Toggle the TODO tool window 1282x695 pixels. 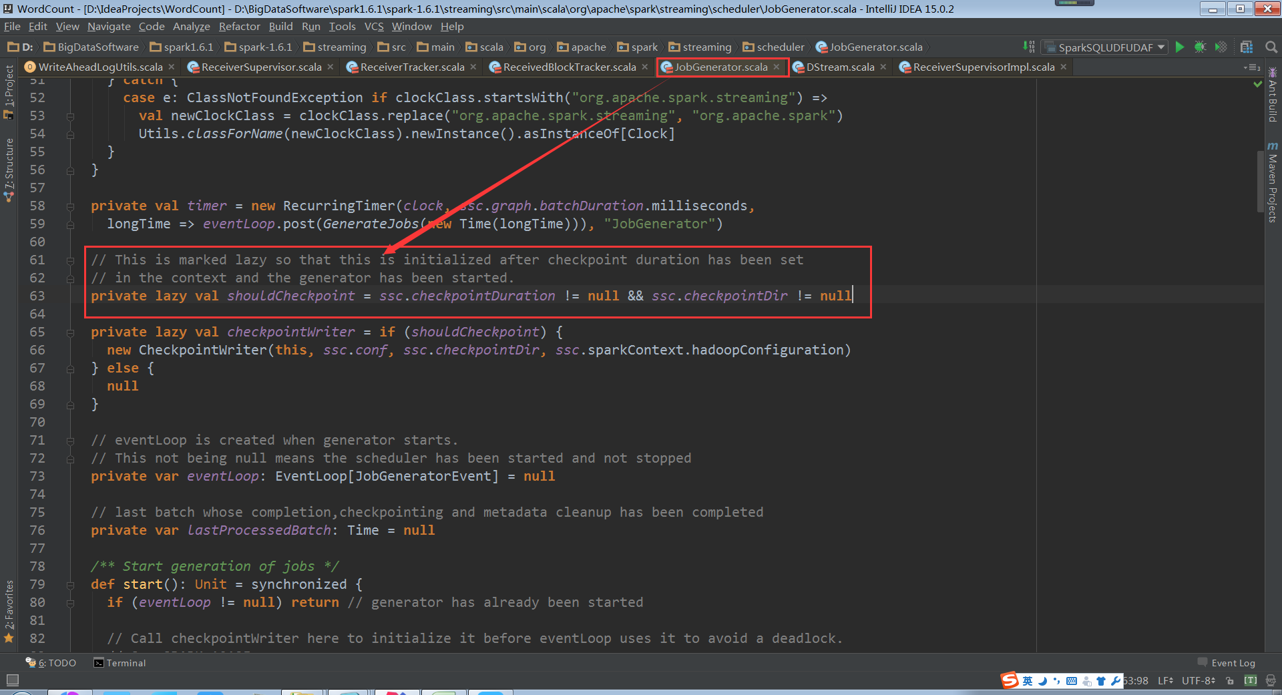[x=51, y=663]
